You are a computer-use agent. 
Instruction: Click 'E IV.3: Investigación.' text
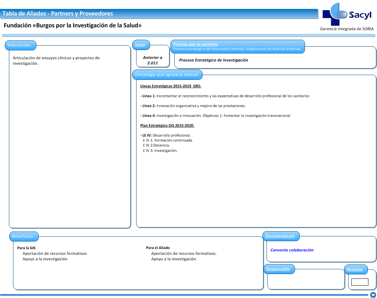pyautogui.click(x=160, y=151)
